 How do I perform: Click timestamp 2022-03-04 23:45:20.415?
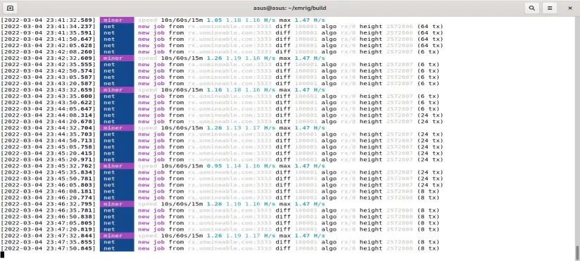pos(48,153)
